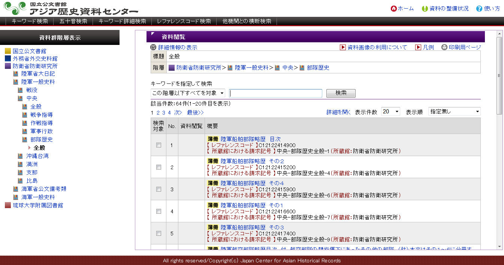Image resolution: width=504 pixels, height=265 pixels.
Task: Click the book icon beside 支那
Action: (x=20, y=172)
